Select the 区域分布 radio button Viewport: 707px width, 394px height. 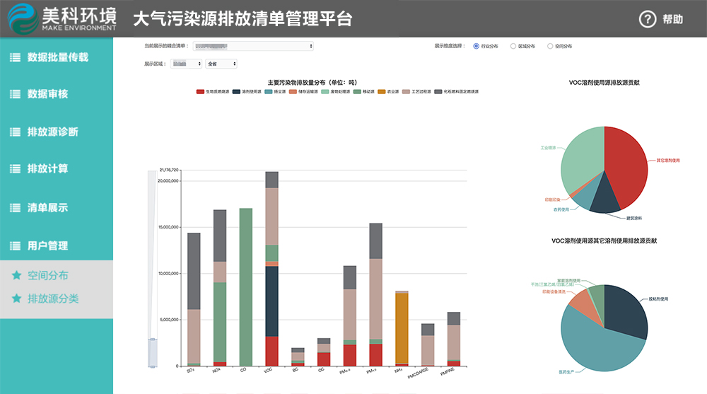513,46
